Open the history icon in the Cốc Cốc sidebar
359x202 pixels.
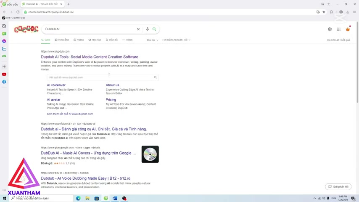(x=4, y=26)
